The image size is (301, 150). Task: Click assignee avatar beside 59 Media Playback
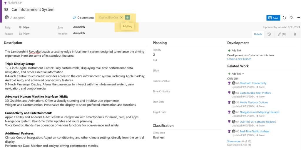(x=234, y=102)
